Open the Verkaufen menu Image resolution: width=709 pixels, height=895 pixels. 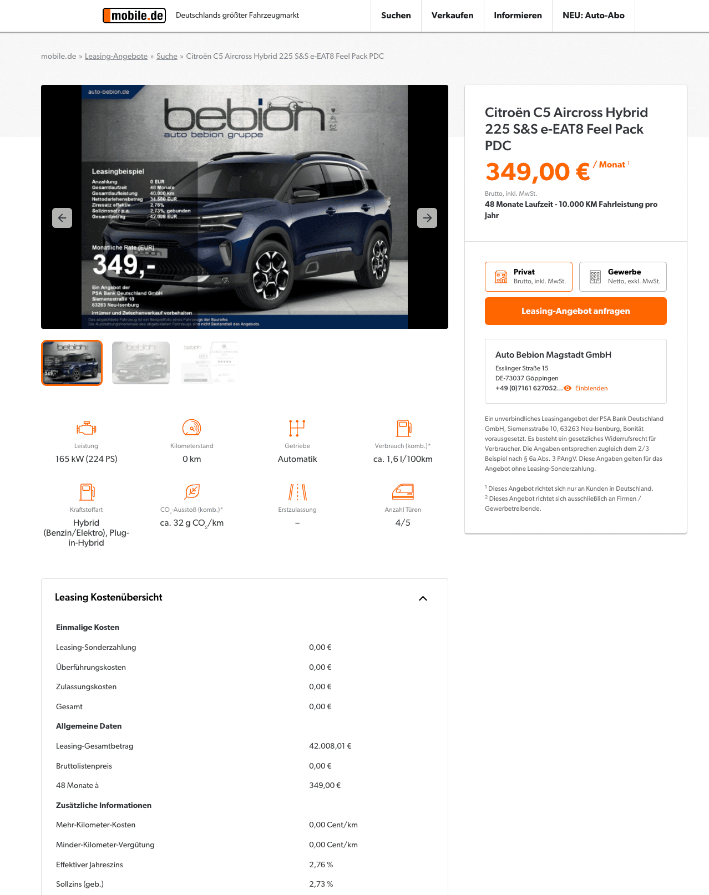(453, 16)
